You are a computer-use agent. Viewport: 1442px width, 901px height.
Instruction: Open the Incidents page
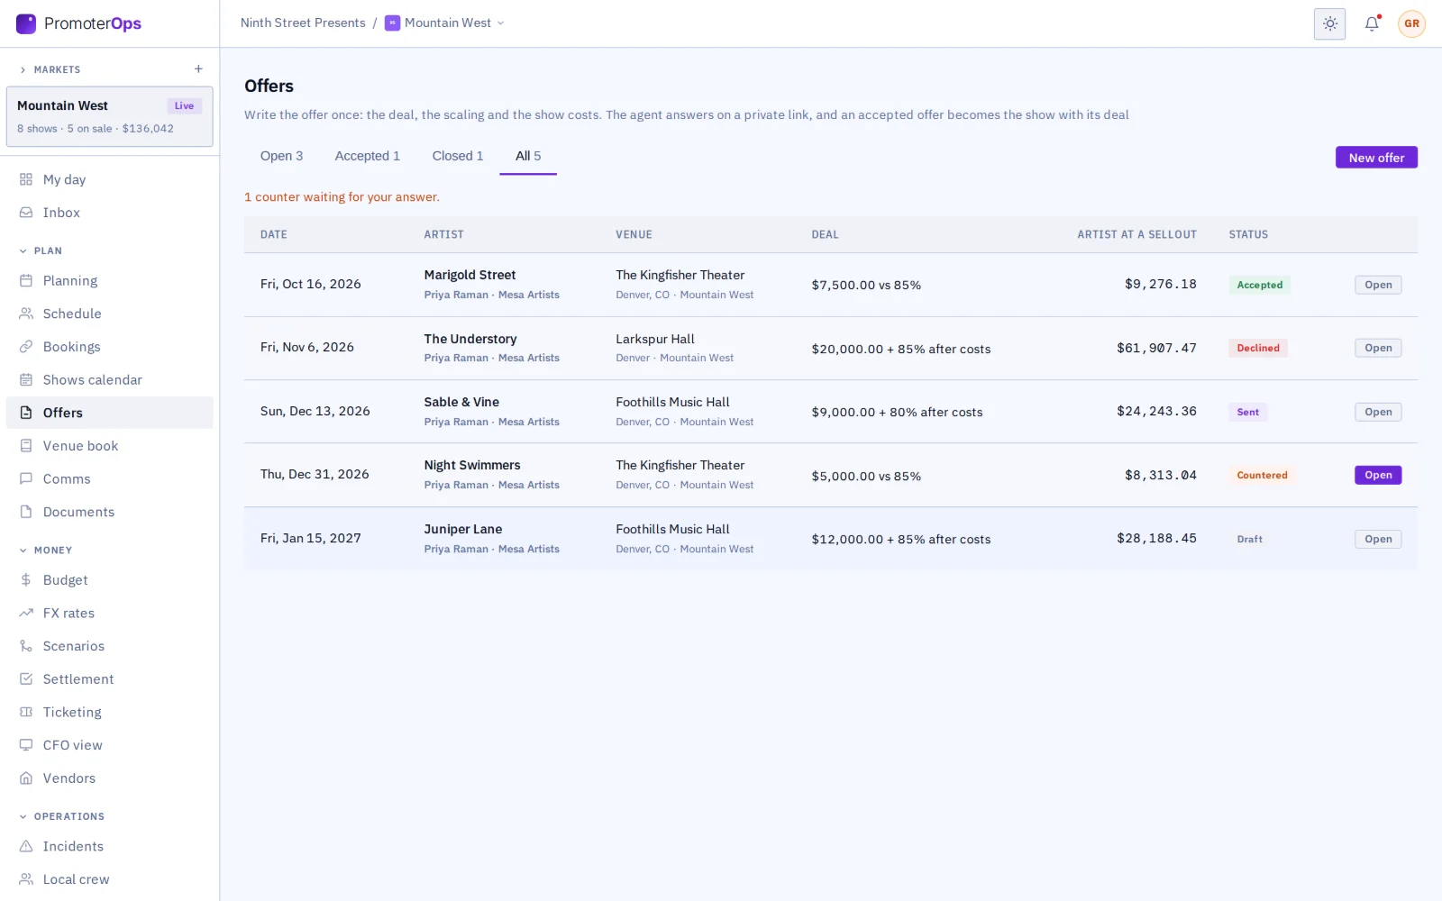109,846
